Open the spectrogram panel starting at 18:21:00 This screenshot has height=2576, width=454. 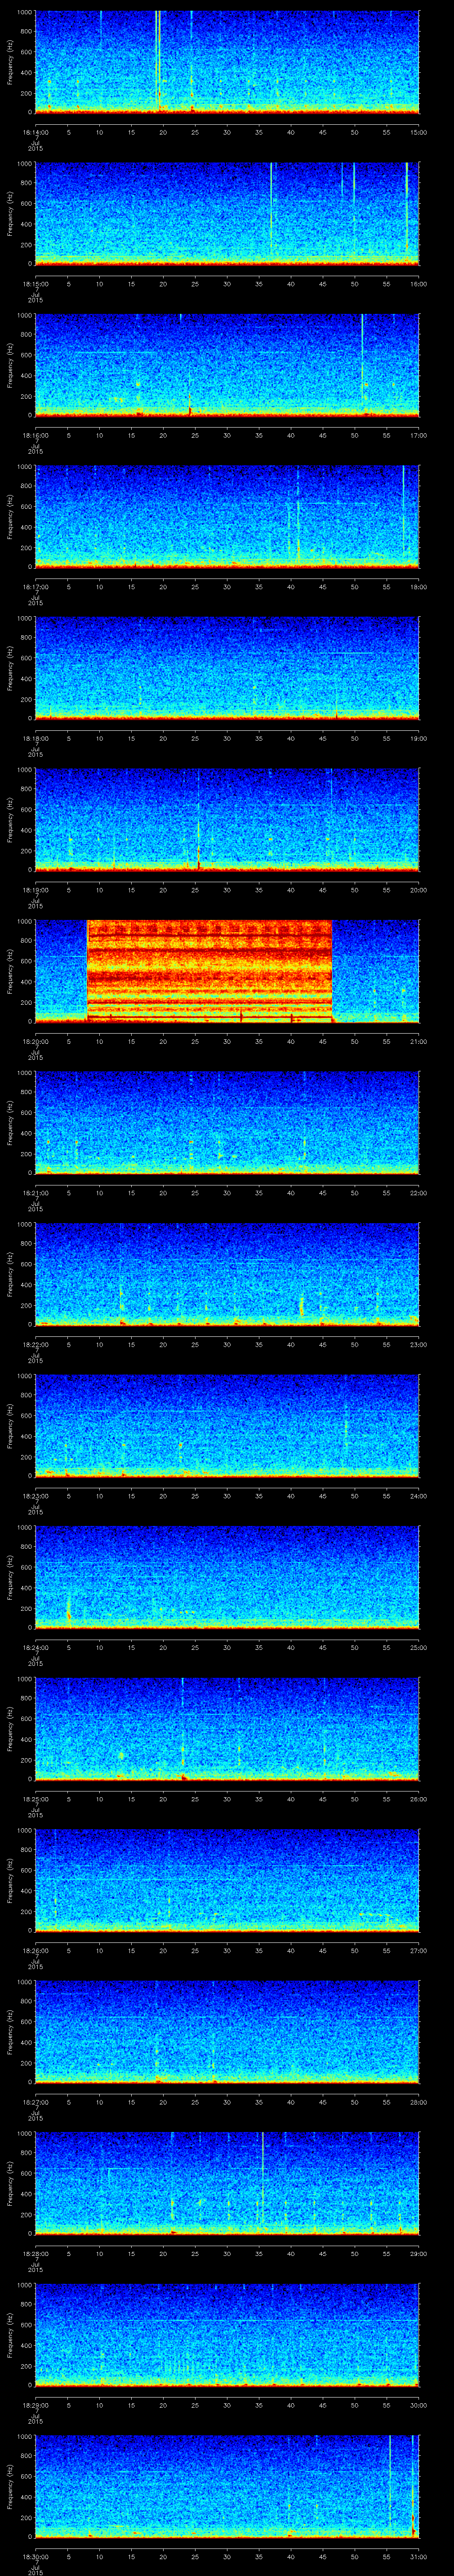(x=227, y=1122)
